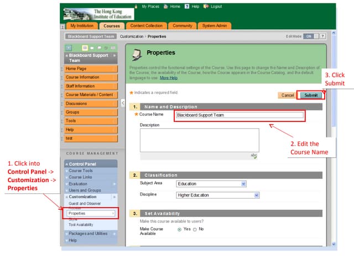This screenshot has width=354, height=265.
Task: Expand Course Tools in Control Panel
Action: [81, 171]
